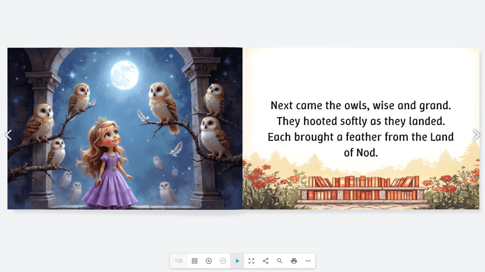Zoom in with the plus icon
Screen dimensions: 485x272
tap(209, 261)
